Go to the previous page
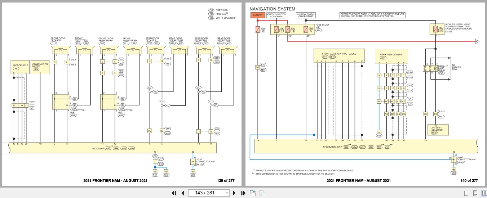The image size is (487, 198). tap(182, 193)
